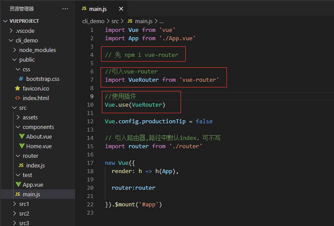Click the Vue icon beside App.vue
This screenshot has height=226, width=334.
18,184
